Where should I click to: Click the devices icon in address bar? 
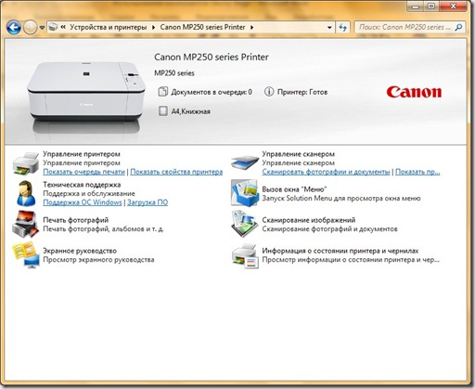coord(54,27)
